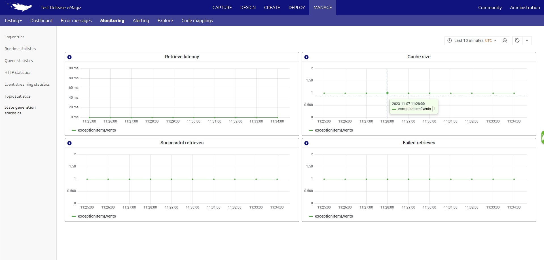Screen dimensions: 544x260
Task: Click the zoom out time range icon
Action: coord(505,41)
